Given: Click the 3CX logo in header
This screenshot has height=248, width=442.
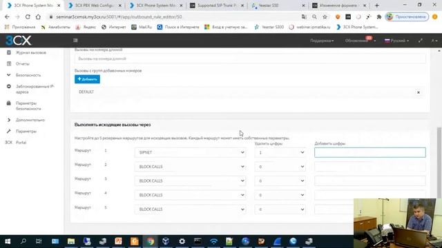Looking at the screenshot, I should [19, 41].
